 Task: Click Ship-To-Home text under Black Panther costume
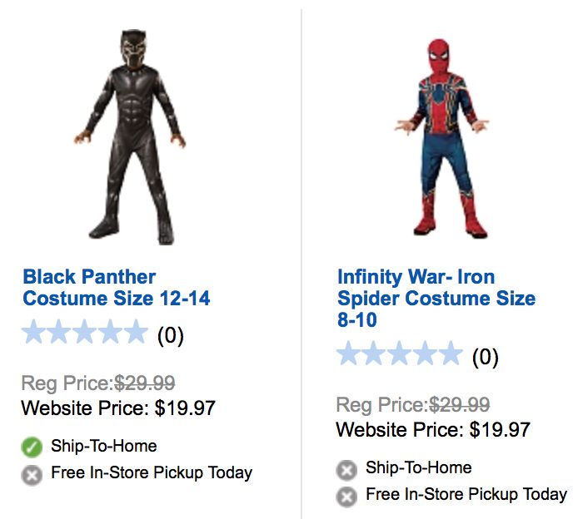coord(103,447)
